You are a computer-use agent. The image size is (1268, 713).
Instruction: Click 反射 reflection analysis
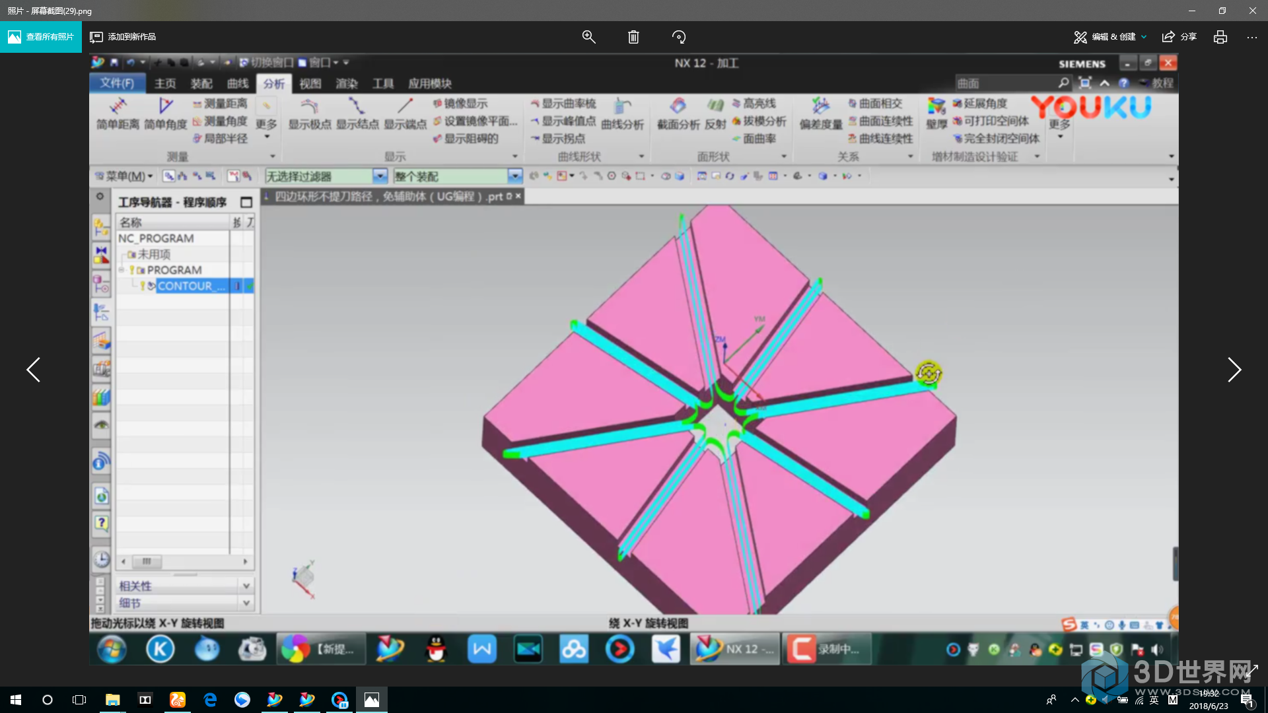point(715,114)
